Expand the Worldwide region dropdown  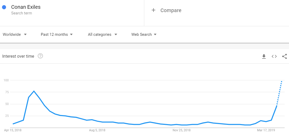pyautogui.click(x=15, y=34)
